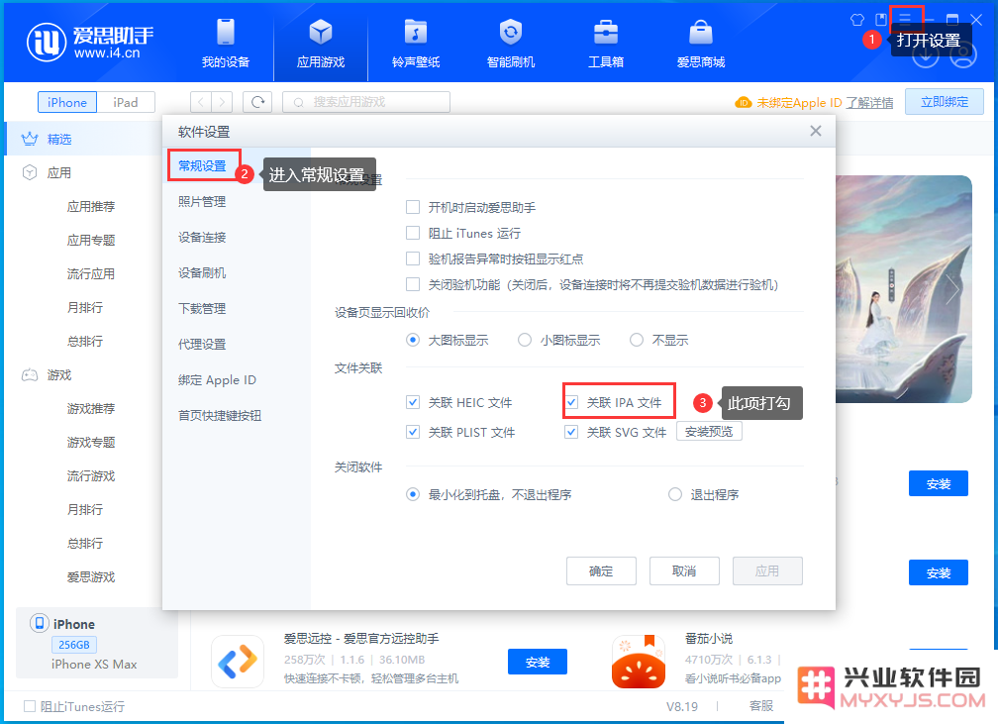The width and height of the screenshot is (998, 724).
Task: Open the 了解详情 link
Action: tap(869, 103)
